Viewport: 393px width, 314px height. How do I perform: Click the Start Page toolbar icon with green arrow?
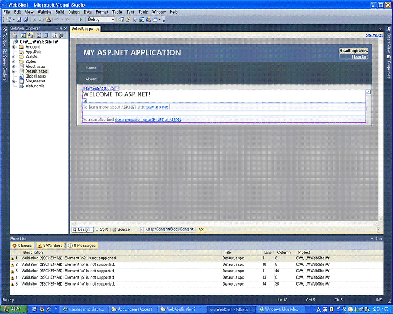[x=141, y=20]
